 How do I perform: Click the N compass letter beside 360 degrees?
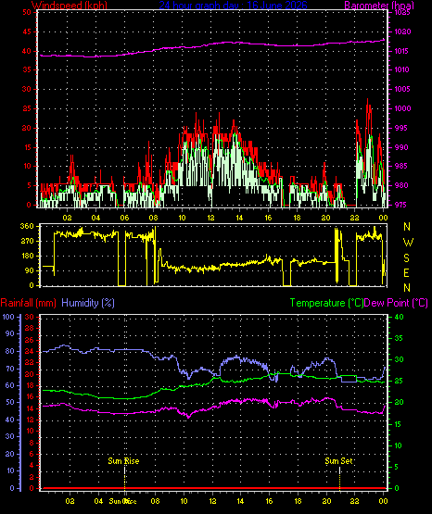tap(407, 226)
